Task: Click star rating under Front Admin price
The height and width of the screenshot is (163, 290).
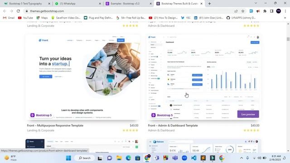Action: [251, 130]
